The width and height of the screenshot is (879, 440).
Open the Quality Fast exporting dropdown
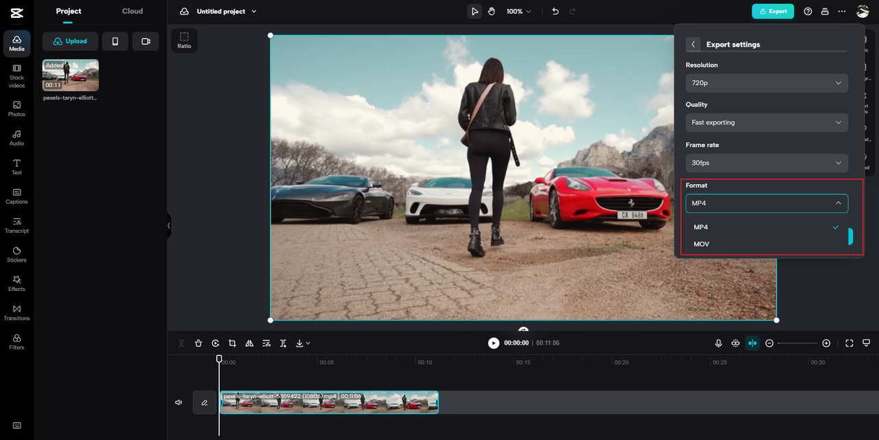[x=766, y=123]
